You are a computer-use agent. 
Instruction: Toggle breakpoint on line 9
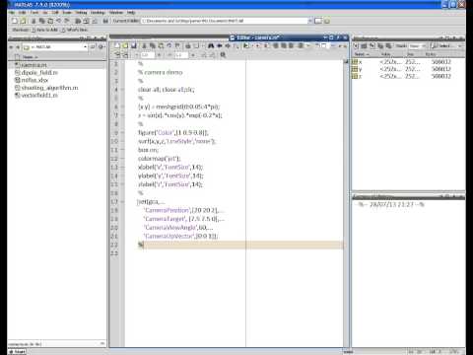click(x=122, y=132)
